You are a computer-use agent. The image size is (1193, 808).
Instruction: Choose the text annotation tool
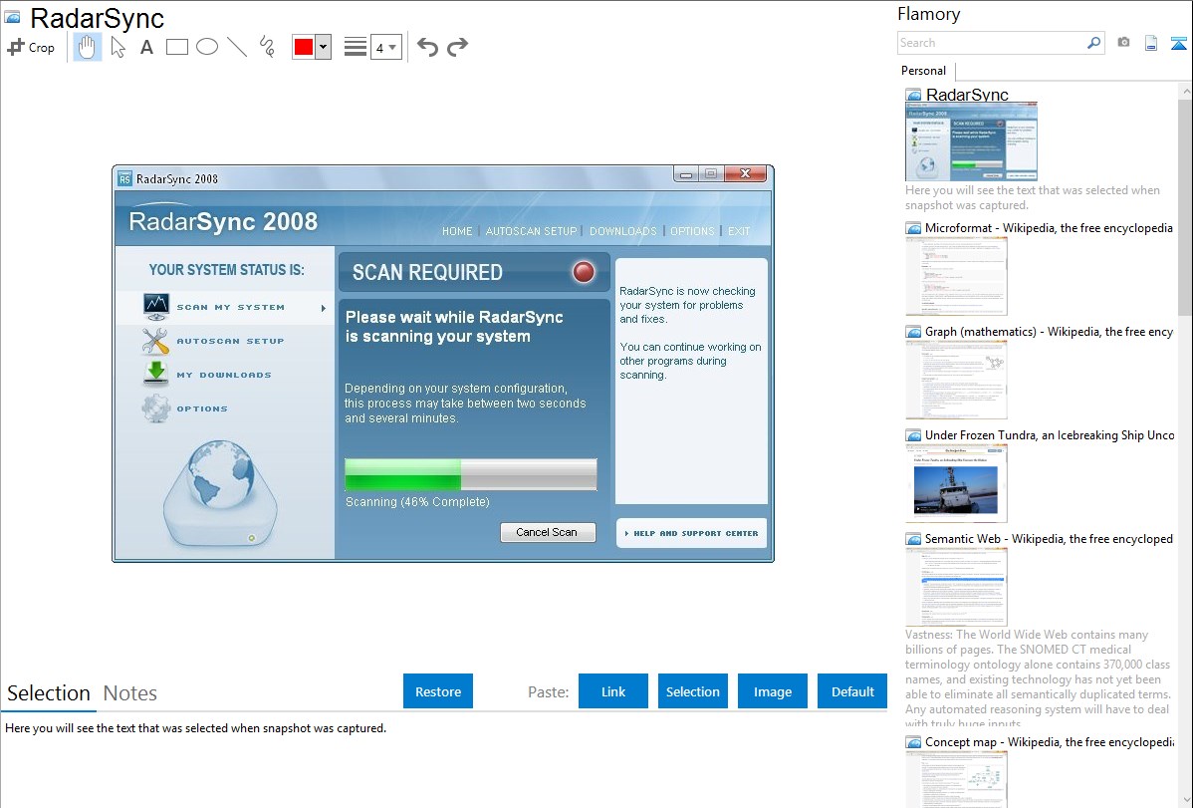point(146,47)
